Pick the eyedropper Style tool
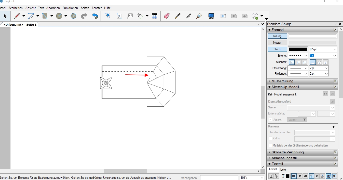Viewport: 343px width, 180px height. pyautogui.click(x=177, y=16)
